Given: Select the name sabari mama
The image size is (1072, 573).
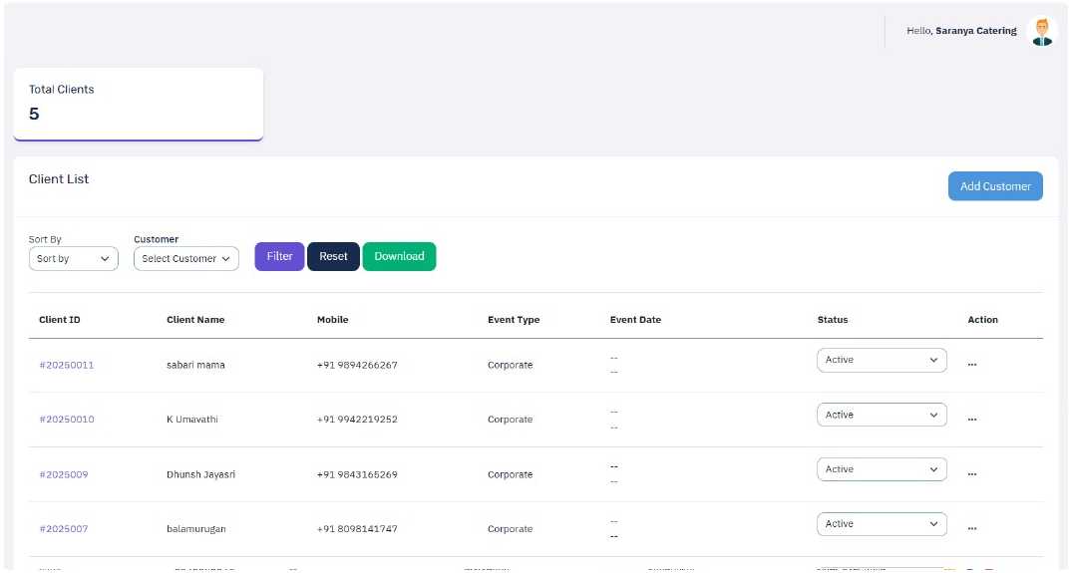Looking at the screenshot, I should (195, 365).
